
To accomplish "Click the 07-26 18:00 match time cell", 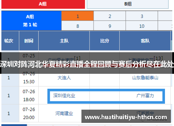I will [x=29, y=95].
